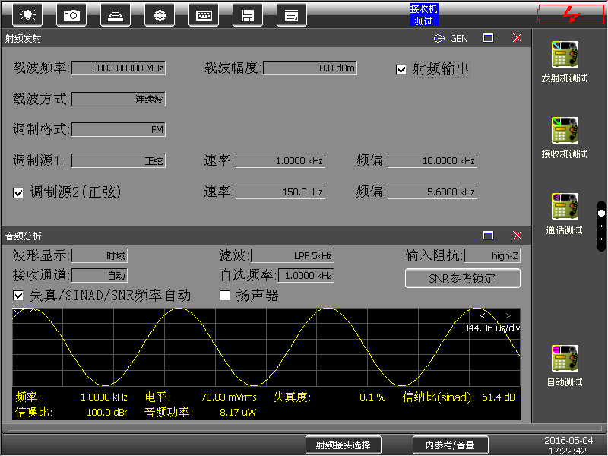Click the 射频接头选择 bottom menu button
The image size is (608, 456).
[x=343, y=445]
